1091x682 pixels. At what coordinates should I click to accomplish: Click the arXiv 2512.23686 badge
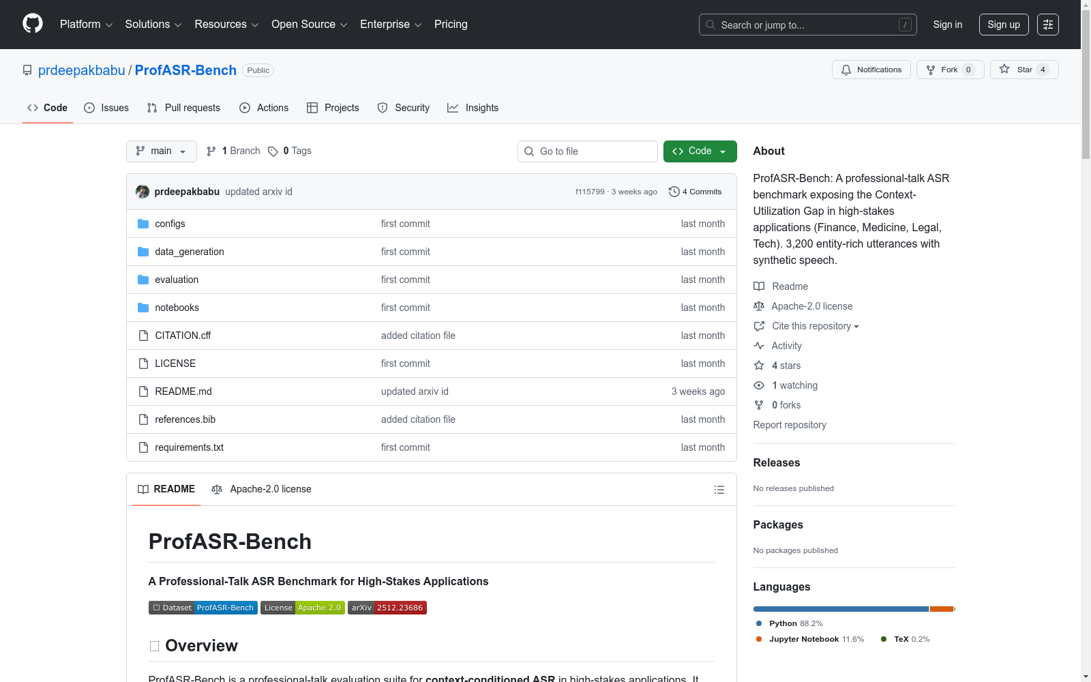[387, 608]
